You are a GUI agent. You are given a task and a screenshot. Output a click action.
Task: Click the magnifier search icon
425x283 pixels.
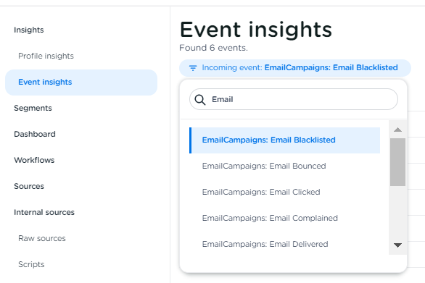pyautogui.click(x=200, y=100)
